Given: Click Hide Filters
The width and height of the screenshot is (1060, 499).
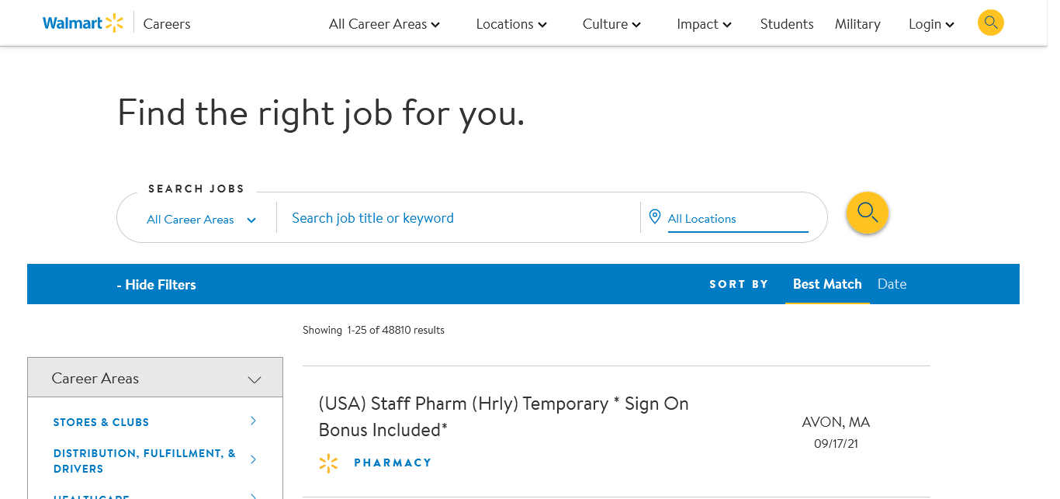Looking at the screenshot, I should click(156, 285).
